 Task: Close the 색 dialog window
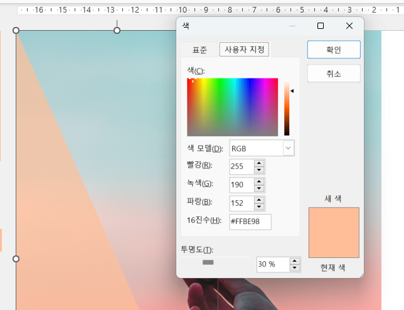[349, 26]
